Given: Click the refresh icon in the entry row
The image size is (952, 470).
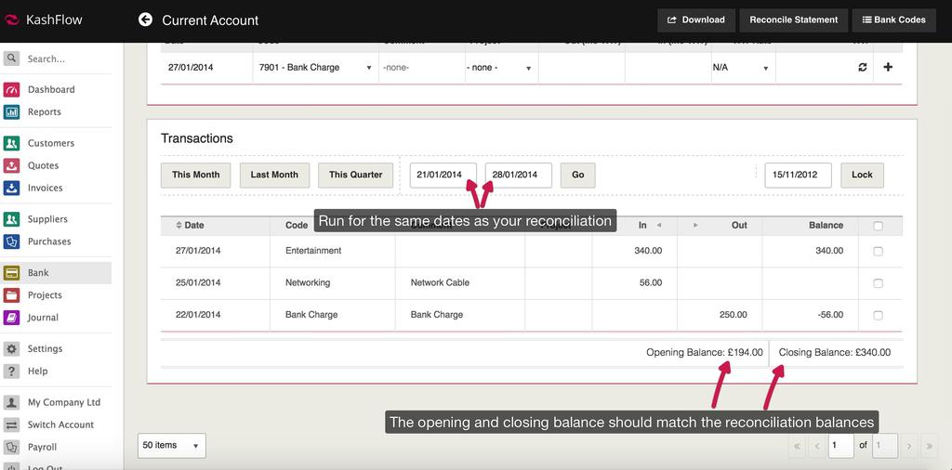Looking at the screenshot, I should point(862,68).
